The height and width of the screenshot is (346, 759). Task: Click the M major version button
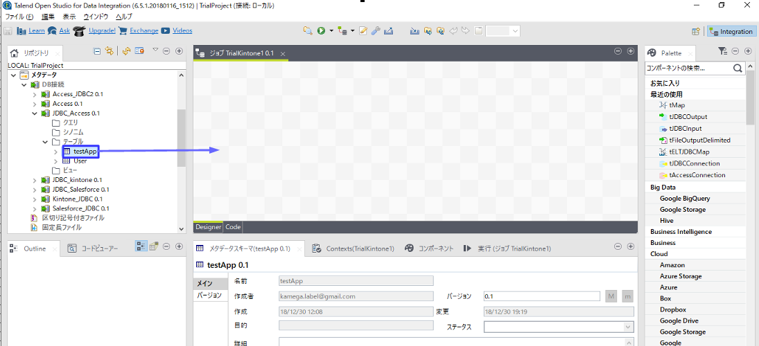[x=612, y=296]
